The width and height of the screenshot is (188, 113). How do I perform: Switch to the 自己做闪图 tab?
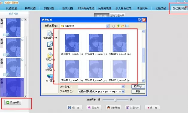[179, 8]
